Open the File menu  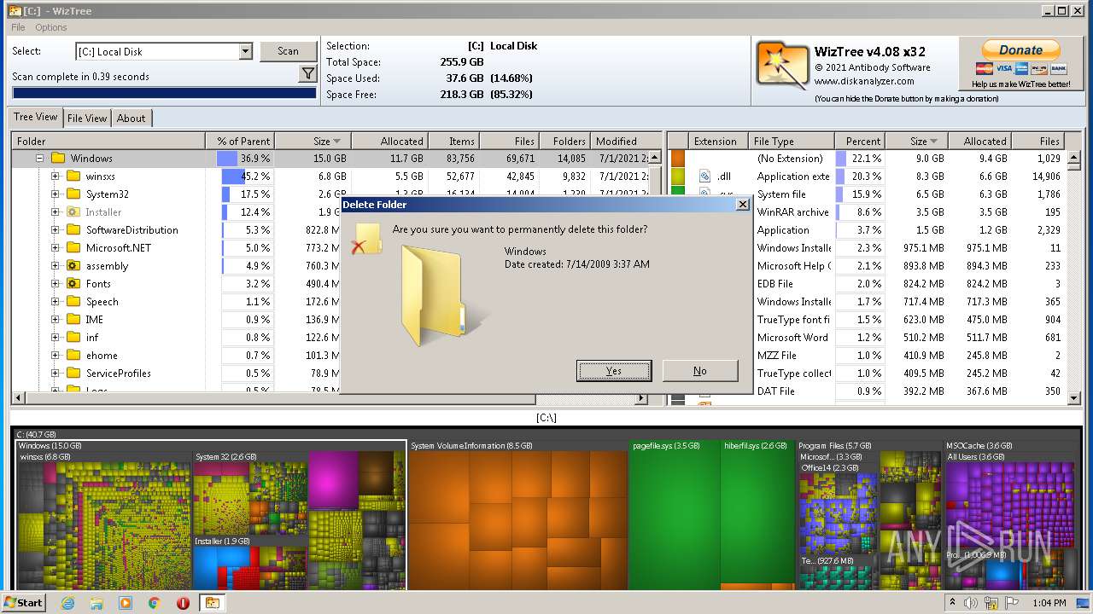tap(18, 27)
